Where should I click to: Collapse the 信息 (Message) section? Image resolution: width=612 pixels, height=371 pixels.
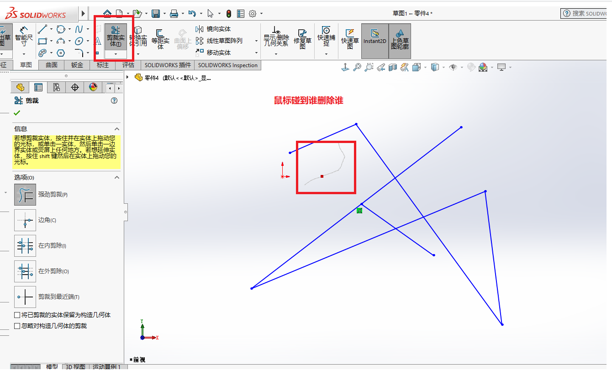coord(116,129)
